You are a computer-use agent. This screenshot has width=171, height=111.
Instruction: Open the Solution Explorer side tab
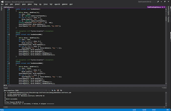click(x=168, y=11)
